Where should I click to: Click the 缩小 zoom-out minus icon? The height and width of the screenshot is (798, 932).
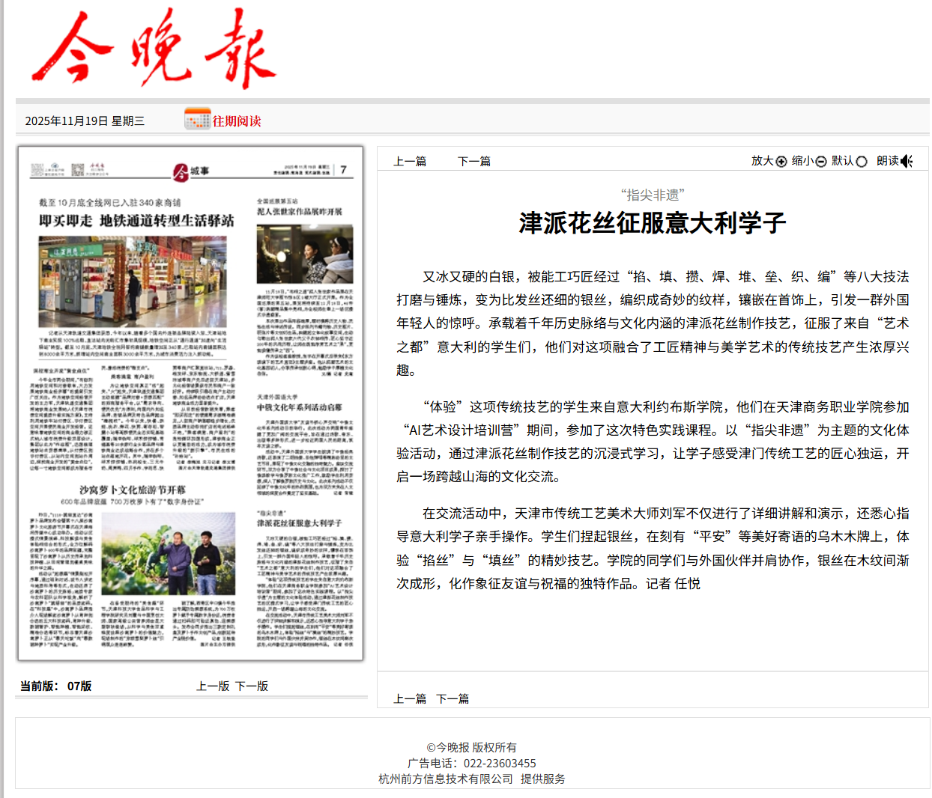click(821, 162)
